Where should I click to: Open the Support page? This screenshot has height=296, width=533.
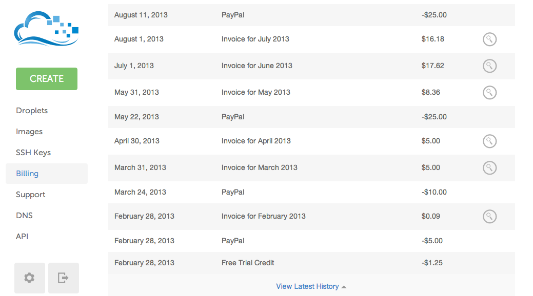click(x=30, y=195)
